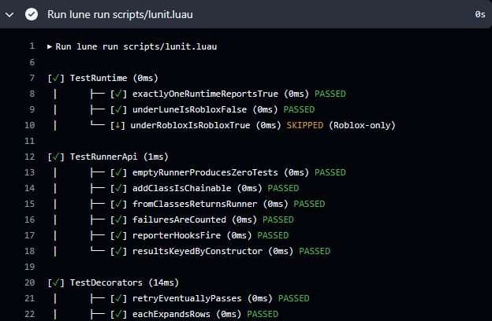492x321 pixels.
Task: Click line number 10
Action: pos(29,125)
